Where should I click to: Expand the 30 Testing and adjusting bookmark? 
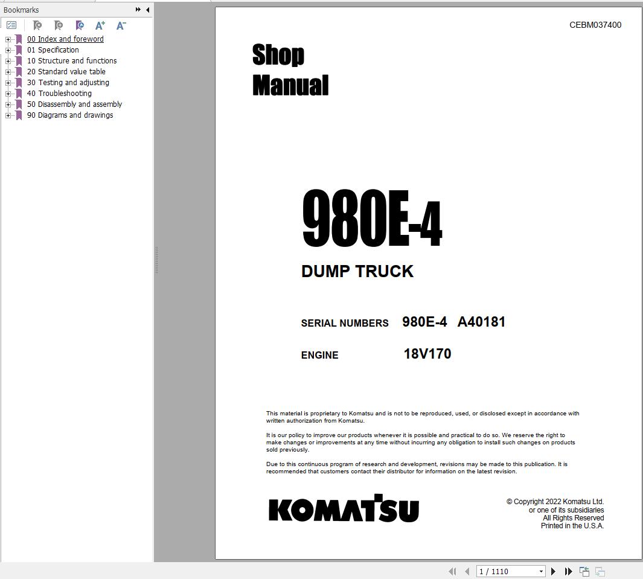click(x=8, y=83)
